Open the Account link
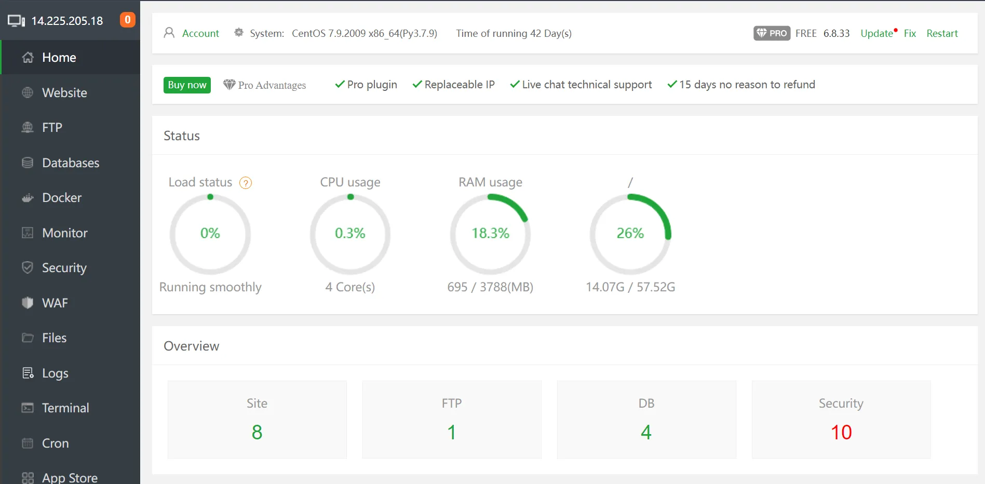Screen dimensions: 985x484 (200, 33)
